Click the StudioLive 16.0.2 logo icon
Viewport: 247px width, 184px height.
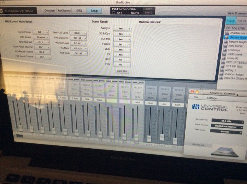click(x=2, y=11)
